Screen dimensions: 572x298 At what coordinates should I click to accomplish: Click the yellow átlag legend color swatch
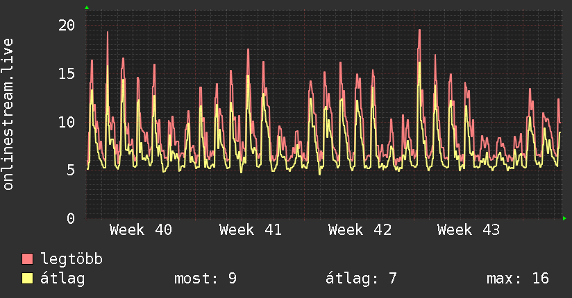pyautogui.click(x=27, y=279)
